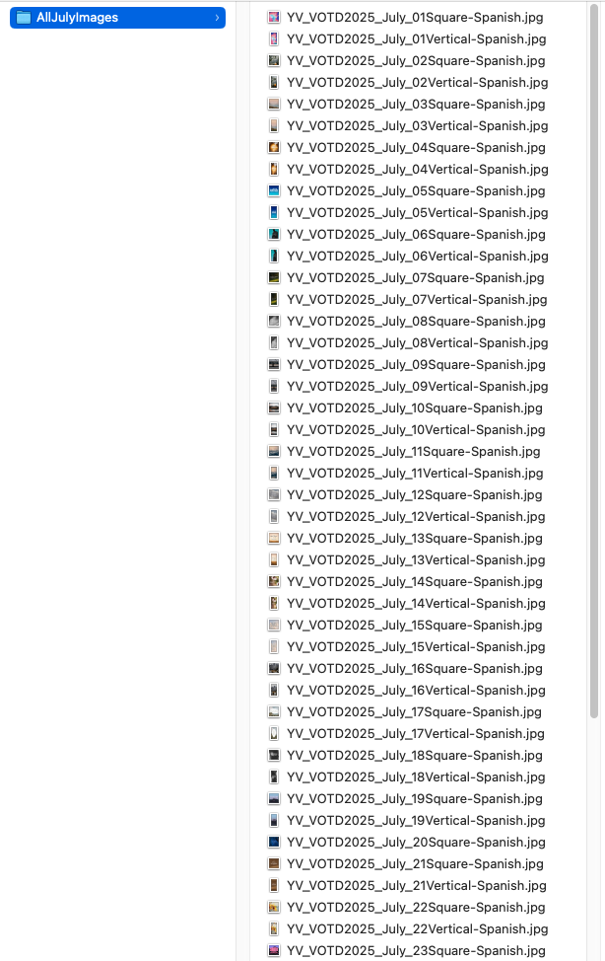Click thumbnail icon of July_14Square-Spanish.jpg

click(274, 581)
